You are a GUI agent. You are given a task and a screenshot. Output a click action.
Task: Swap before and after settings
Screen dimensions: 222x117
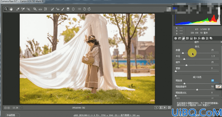coord(161,108)
